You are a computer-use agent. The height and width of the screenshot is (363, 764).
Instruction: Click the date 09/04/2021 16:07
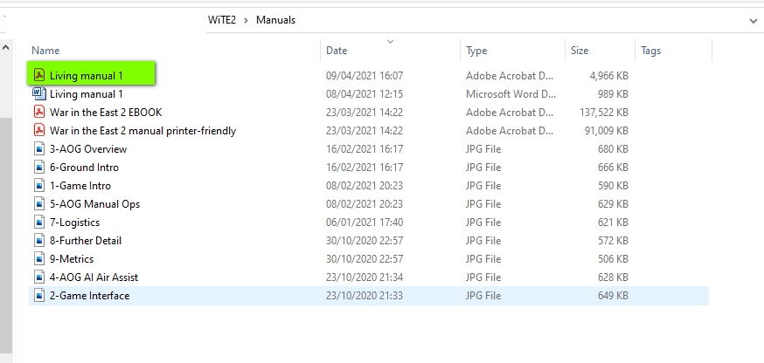365,76
